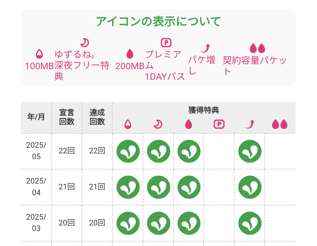Viewport: 317px width, 246px height.
Task: Click 2025/05 green badge under 100MB column
Action: click(x=128, y=151)
